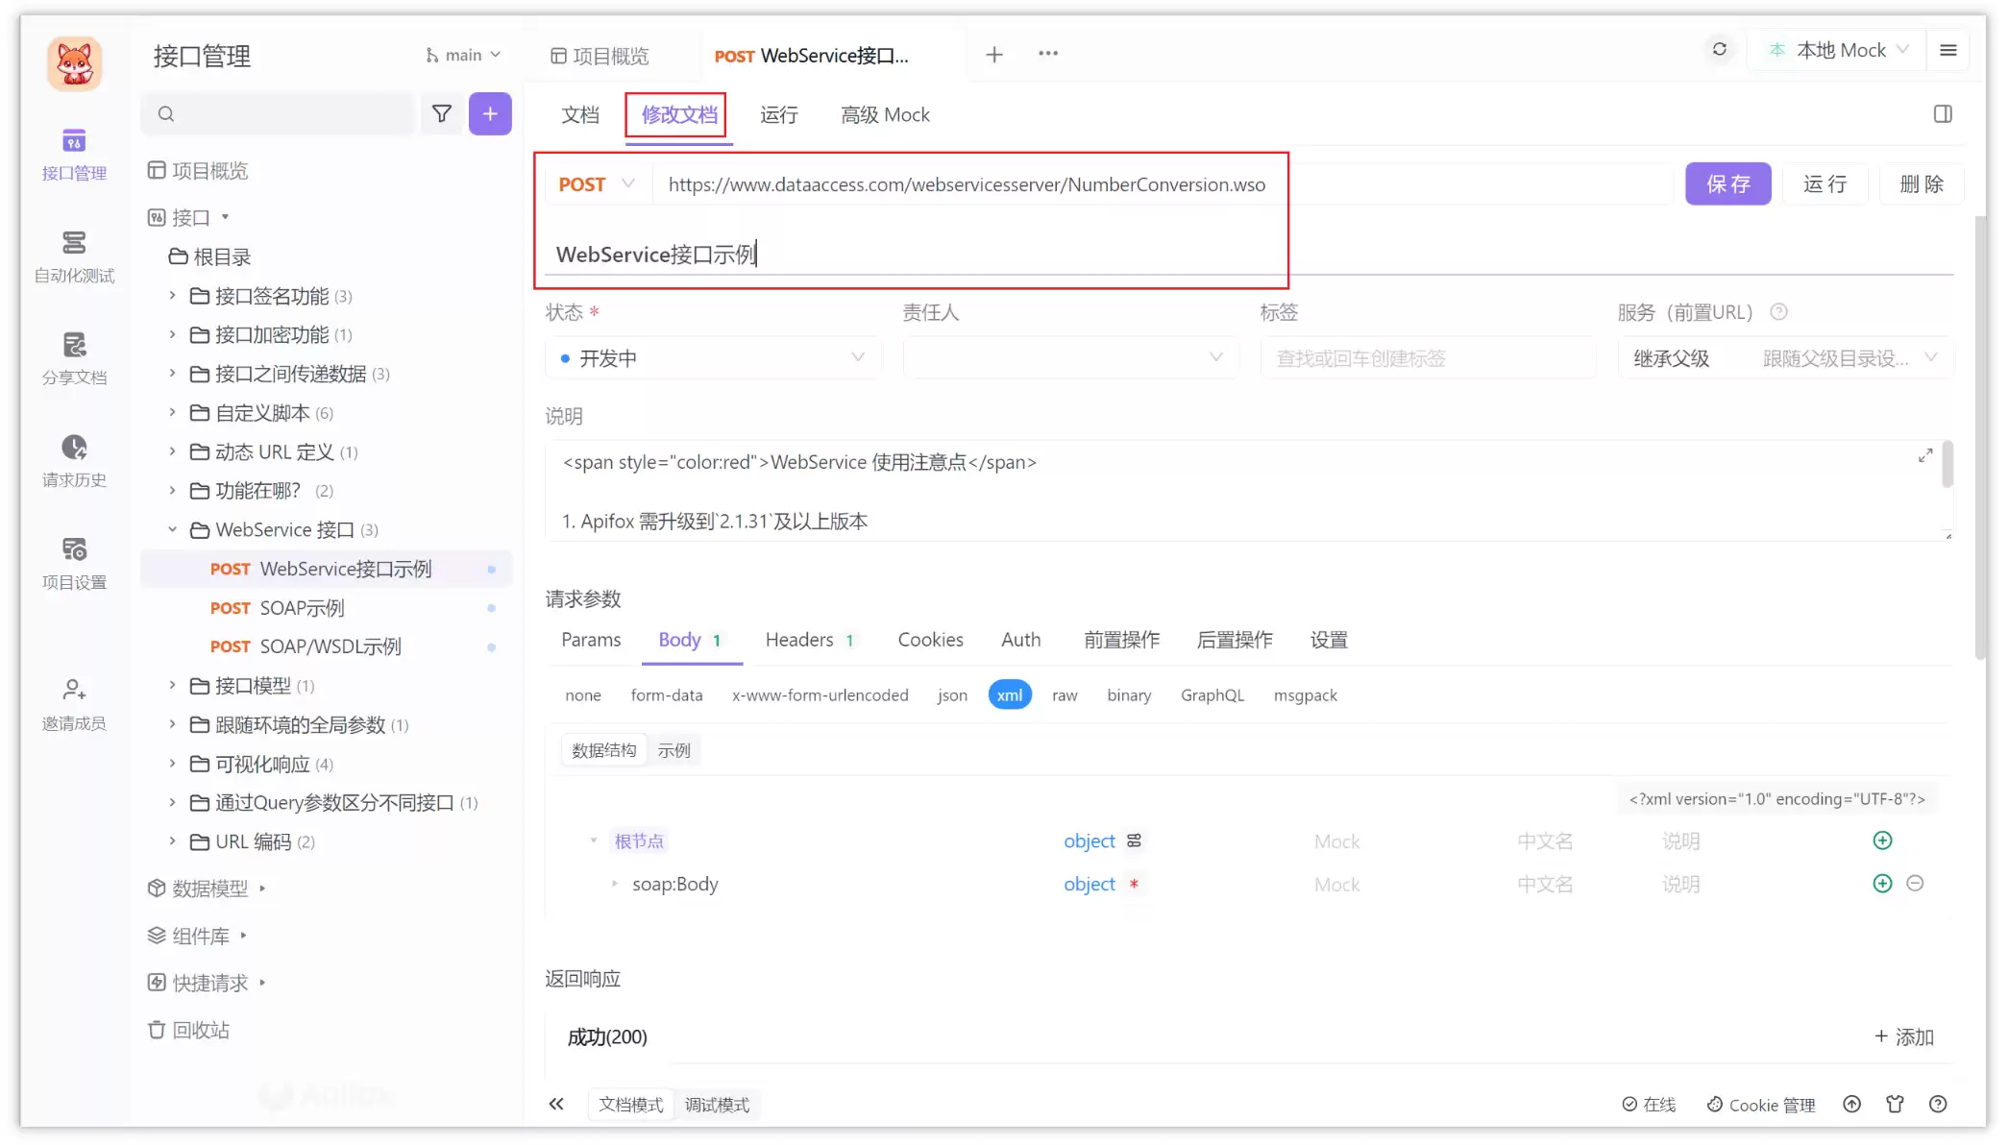Open 分享文档 sidebar section
This screenshot has width=2008, height=1145.
click(74, 358)
